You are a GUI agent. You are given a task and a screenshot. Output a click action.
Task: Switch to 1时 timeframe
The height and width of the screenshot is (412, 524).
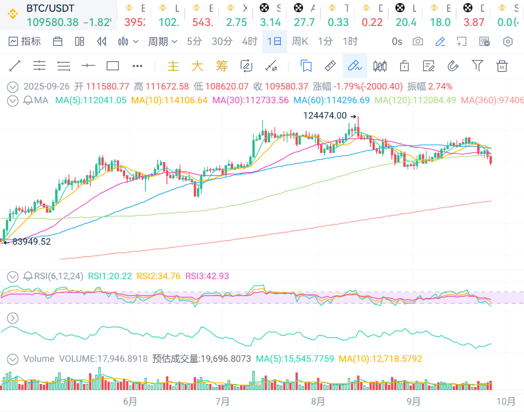click(x=350, y=41)
